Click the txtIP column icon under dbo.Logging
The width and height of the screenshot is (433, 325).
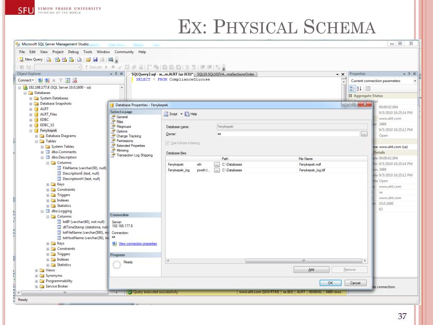59,221
